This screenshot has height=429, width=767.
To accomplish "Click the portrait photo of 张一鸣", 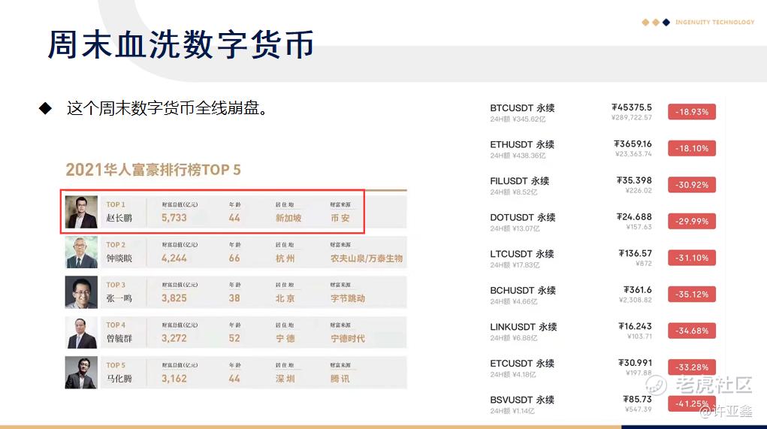I will 81,292.
